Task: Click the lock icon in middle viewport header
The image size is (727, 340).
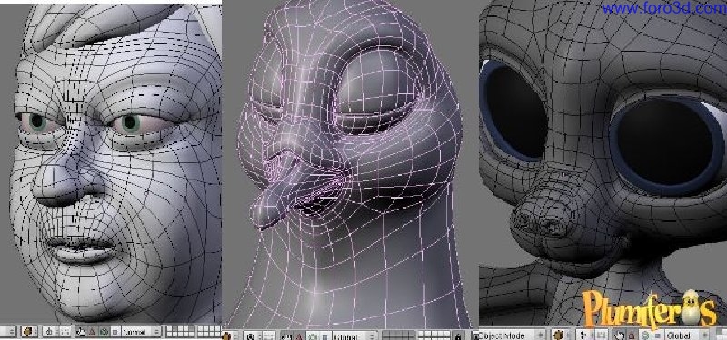Action: 458,336
